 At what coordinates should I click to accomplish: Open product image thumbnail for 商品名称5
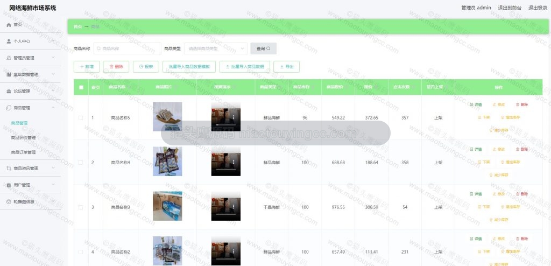pos(167,116)
